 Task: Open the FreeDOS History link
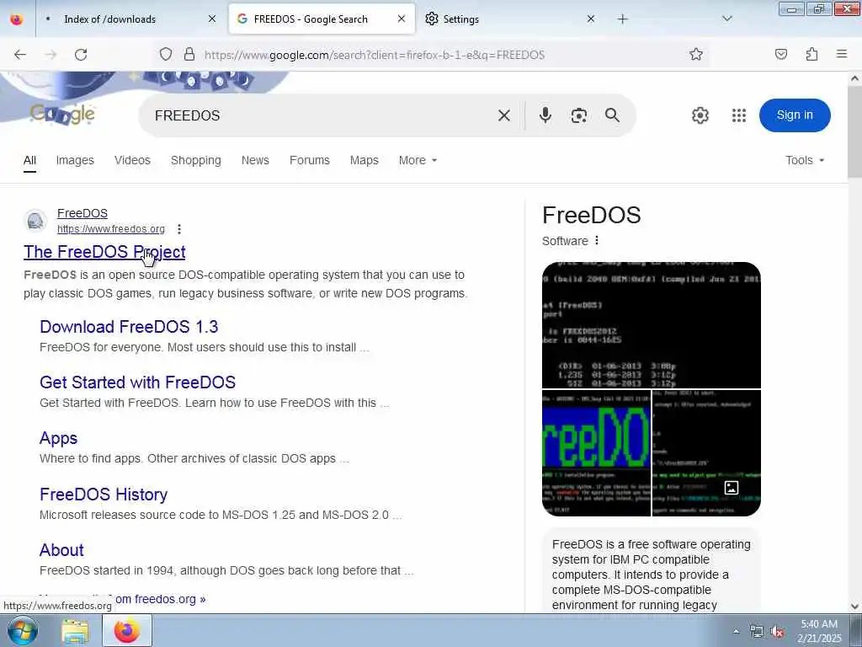pos(104,495)
